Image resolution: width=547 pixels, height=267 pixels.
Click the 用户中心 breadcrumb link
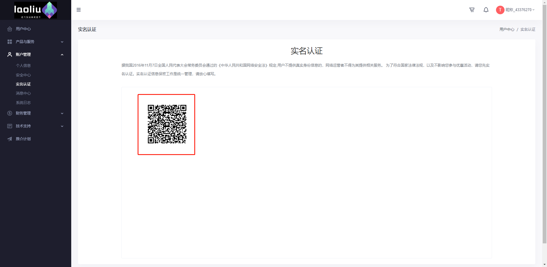point(507,29)
